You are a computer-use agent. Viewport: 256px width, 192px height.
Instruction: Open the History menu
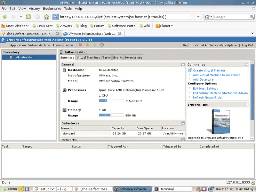[34, 9]
